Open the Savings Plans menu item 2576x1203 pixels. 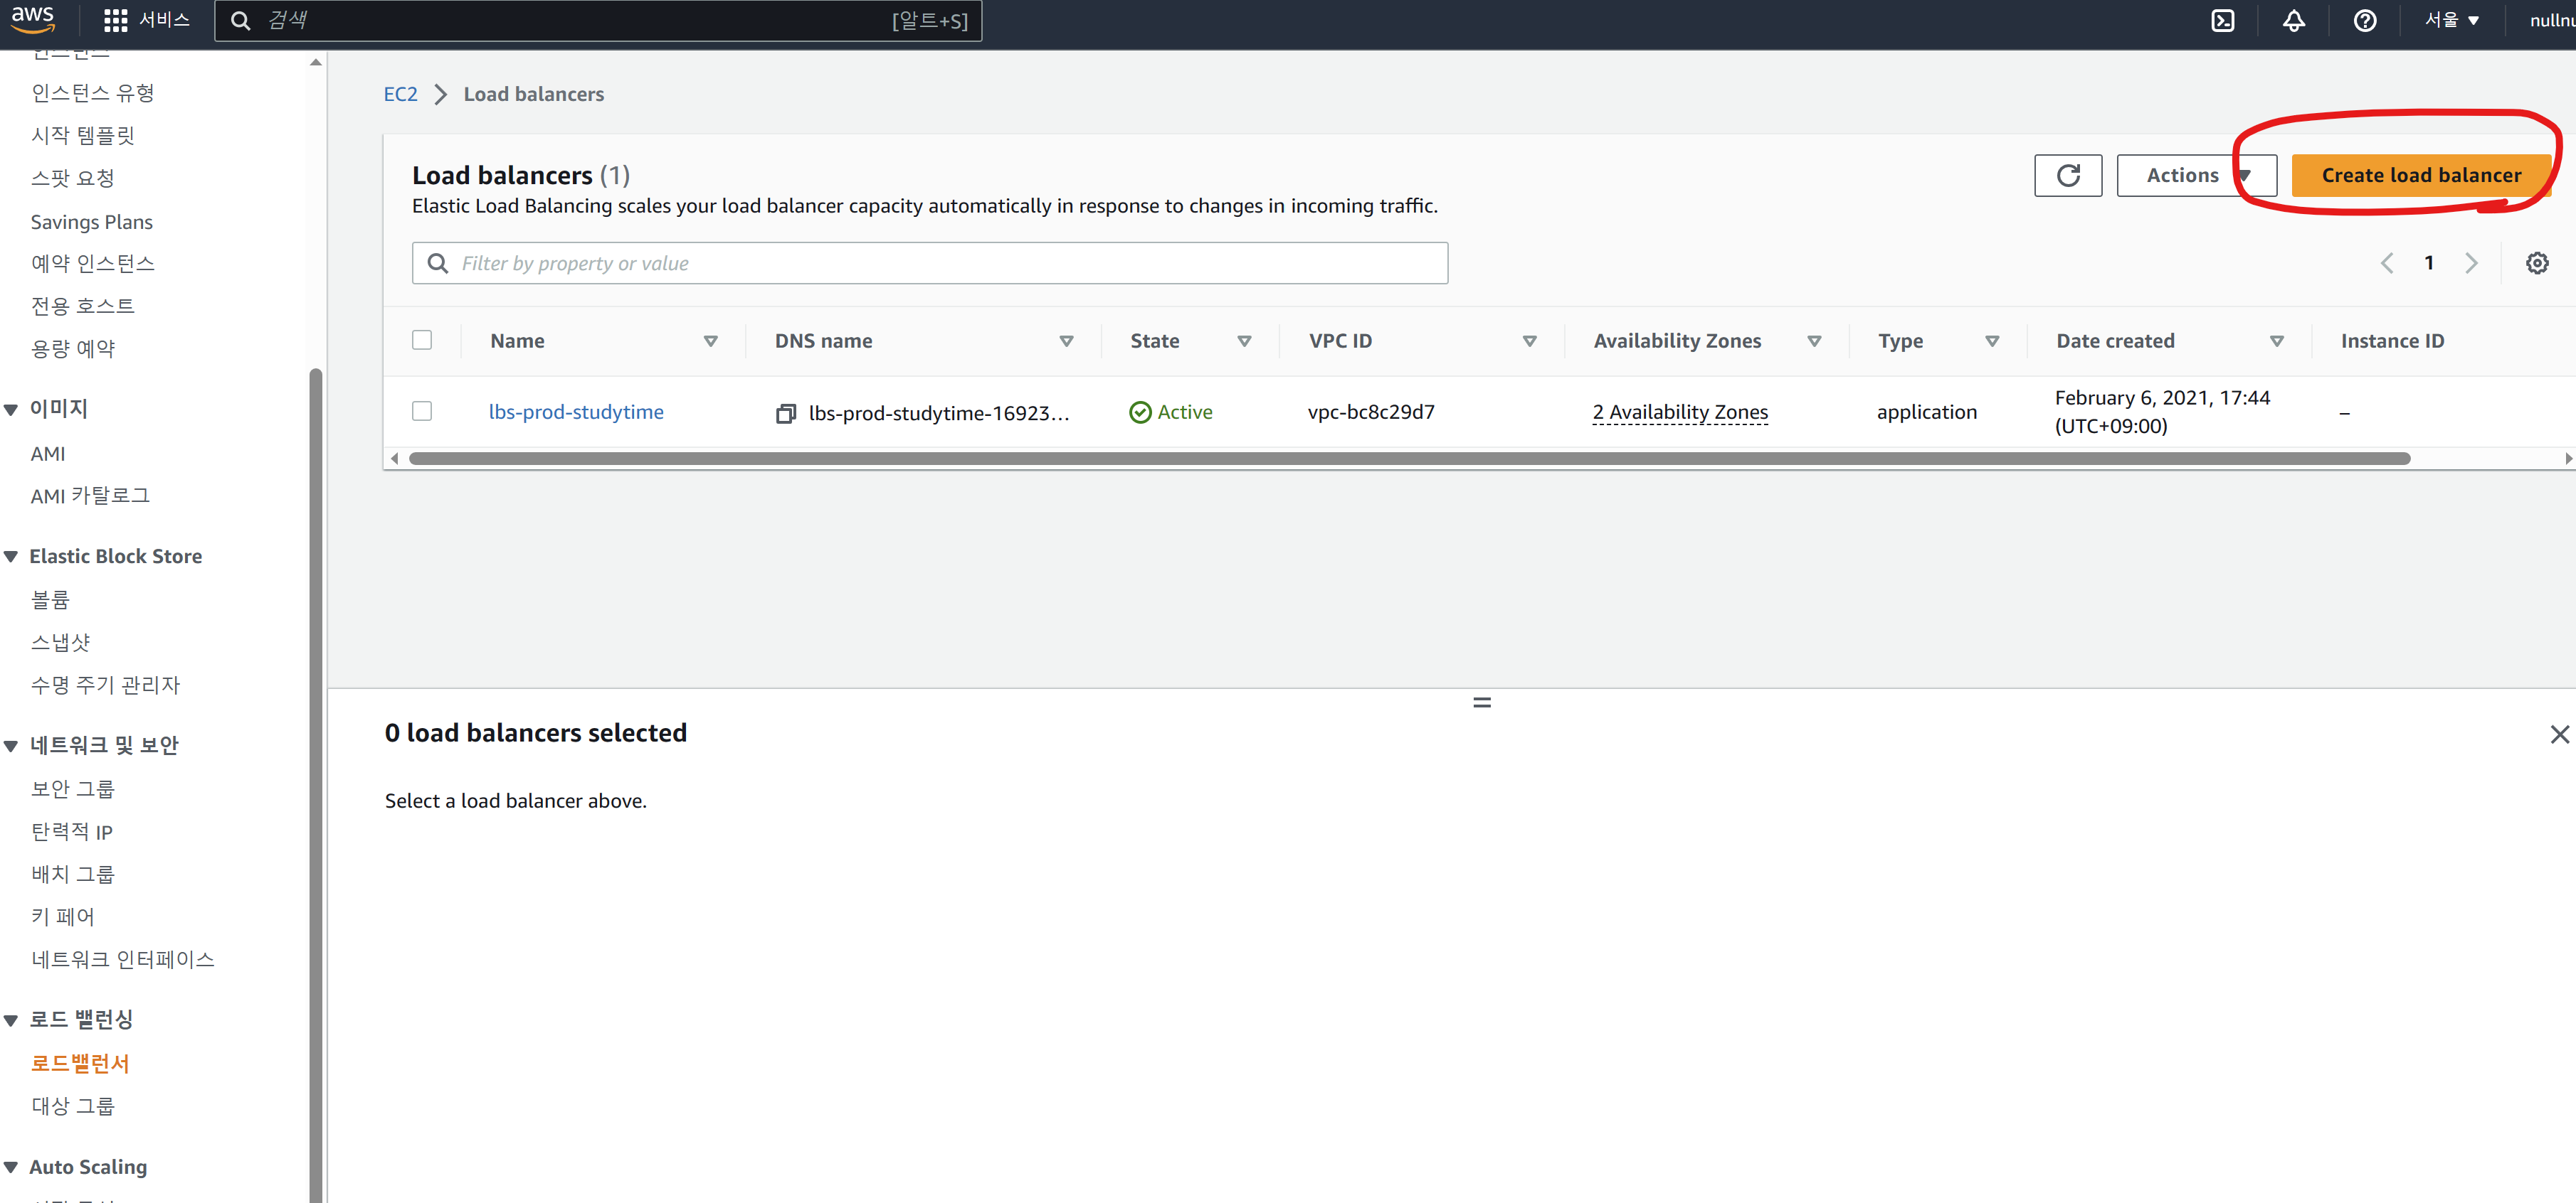[x=92, y=222]
